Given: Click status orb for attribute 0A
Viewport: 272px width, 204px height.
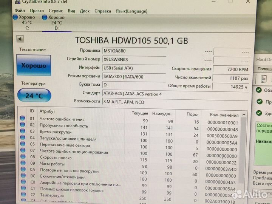Looking at the screenshot, I should pyautogui.click(x=23, y=169).
